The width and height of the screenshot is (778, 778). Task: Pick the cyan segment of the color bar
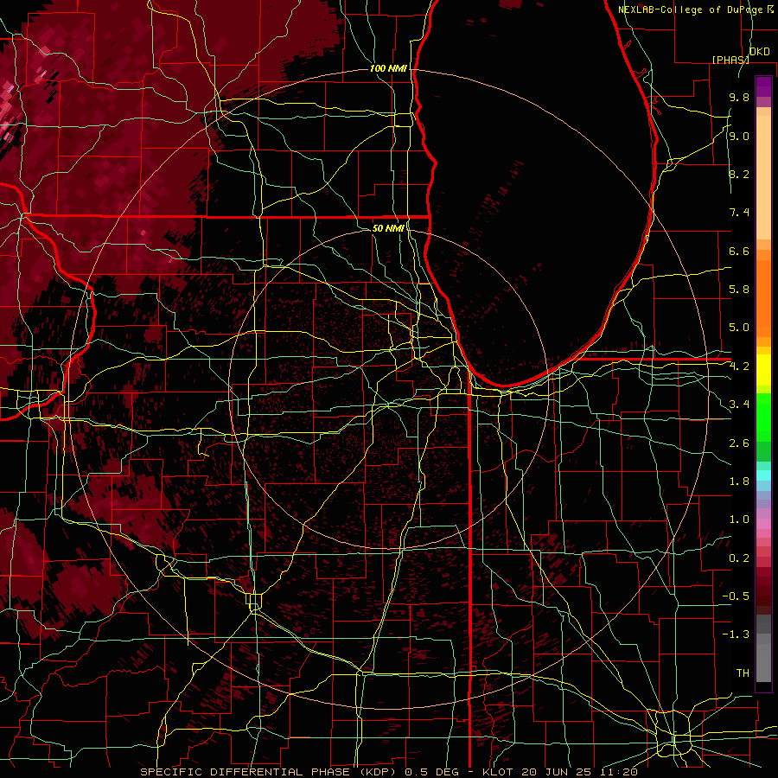click(x=763, y=475)
